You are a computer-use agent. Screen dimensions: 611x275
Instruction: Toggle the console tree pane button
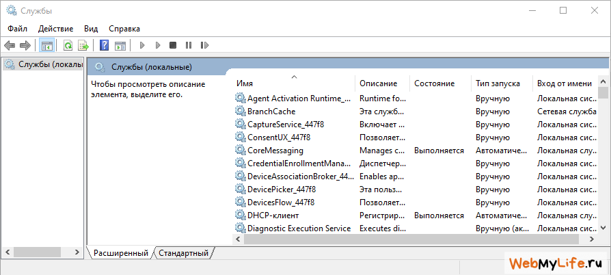(47, 45)
